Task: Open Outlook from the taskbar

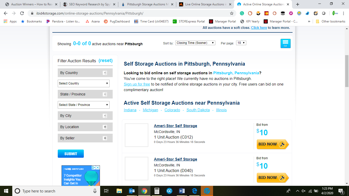Action: coord(132,191)
